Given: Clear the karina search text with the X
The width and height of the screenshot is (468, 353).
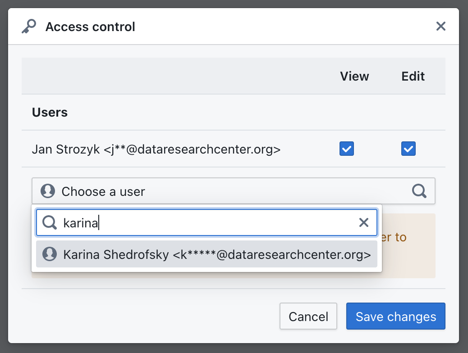Looking at the screenshot, I should click(x=363, y=222).
